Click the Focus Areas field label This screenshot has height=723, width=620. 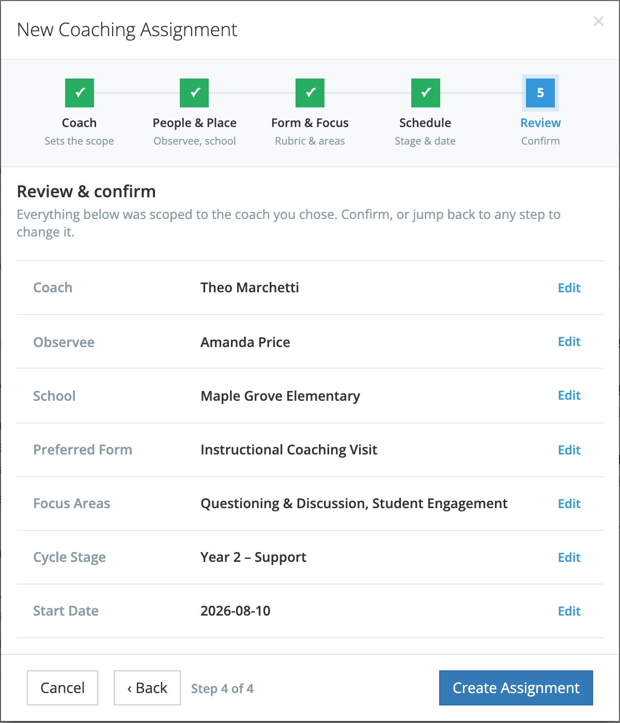[x=72, y=504]
